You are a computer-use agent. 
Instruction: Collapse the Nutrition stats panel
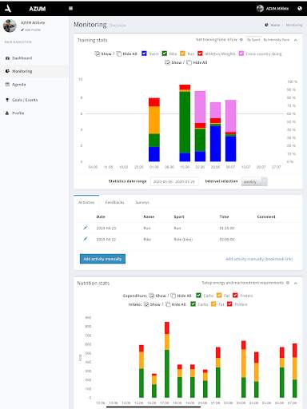[x=296, y=283]
